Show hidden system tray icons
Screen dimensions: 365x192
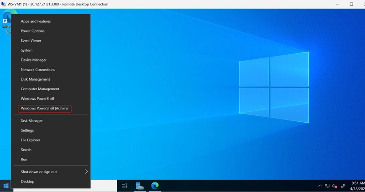tap(320, 186)
